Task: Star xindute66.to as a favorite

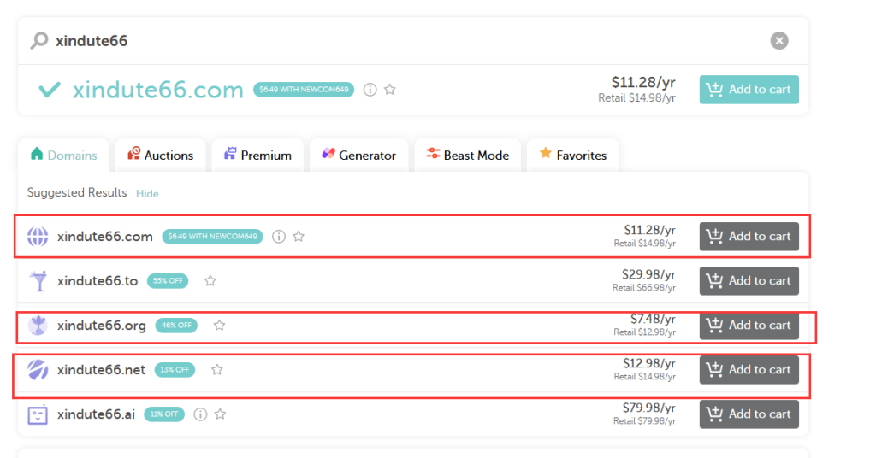Action: pos(210,281)
